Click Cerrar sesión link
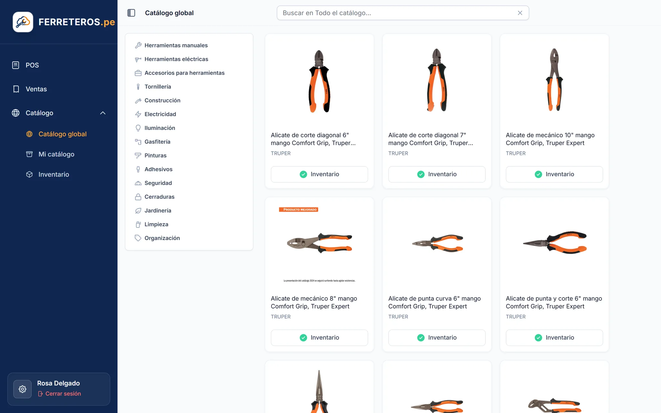661x413 pixels. click(x=59, y=394)
